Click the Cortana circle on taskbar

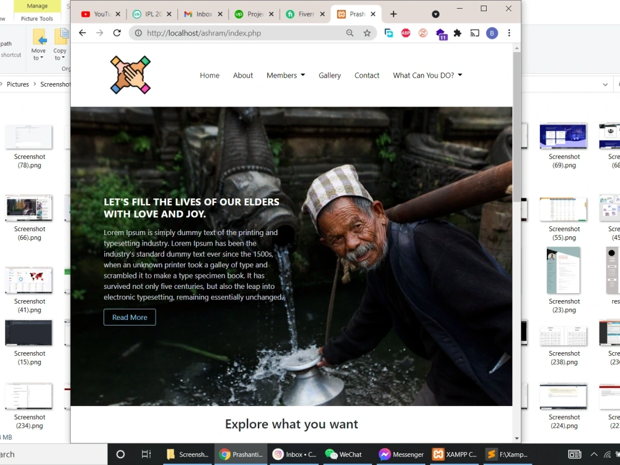pos(121,454)
